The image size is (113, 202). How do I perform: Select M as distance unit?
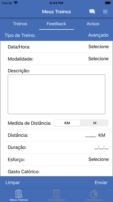[95, 123]
